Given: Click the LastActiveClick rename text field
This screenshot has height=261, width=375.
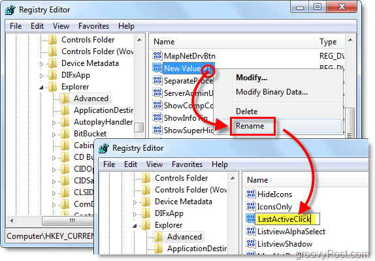Looking at the screenshot, I should [x=287, y=219].
